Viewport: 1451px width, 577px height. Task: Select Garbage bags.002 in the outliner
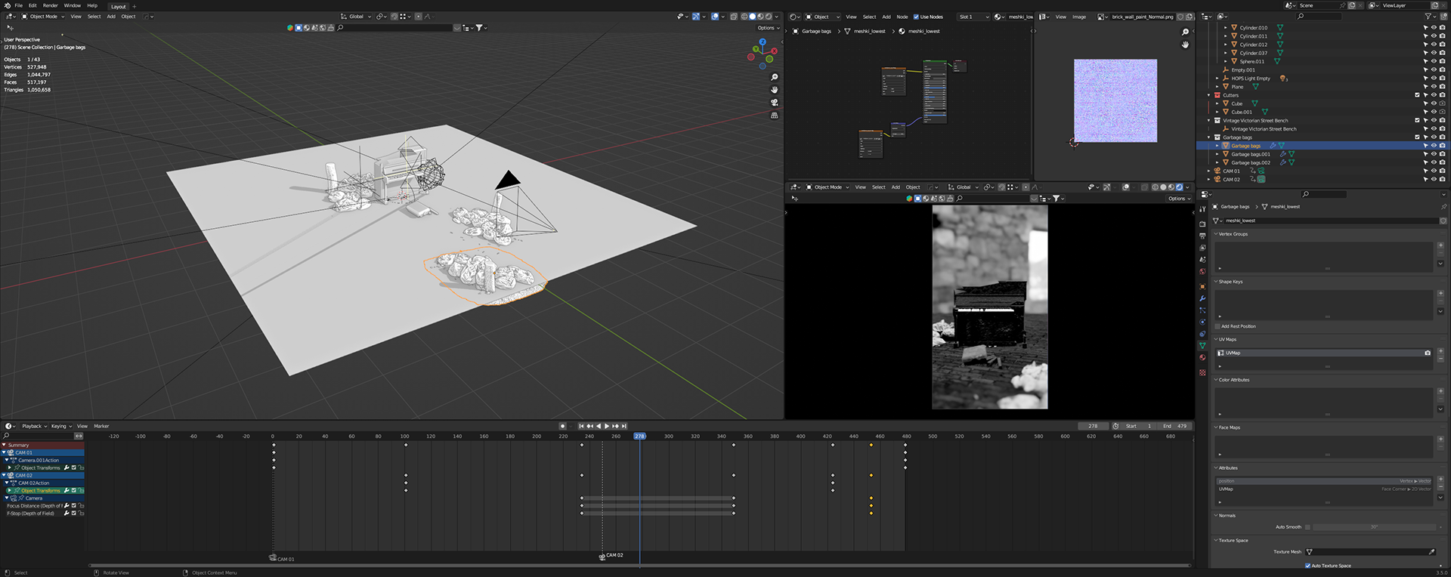1251,162
